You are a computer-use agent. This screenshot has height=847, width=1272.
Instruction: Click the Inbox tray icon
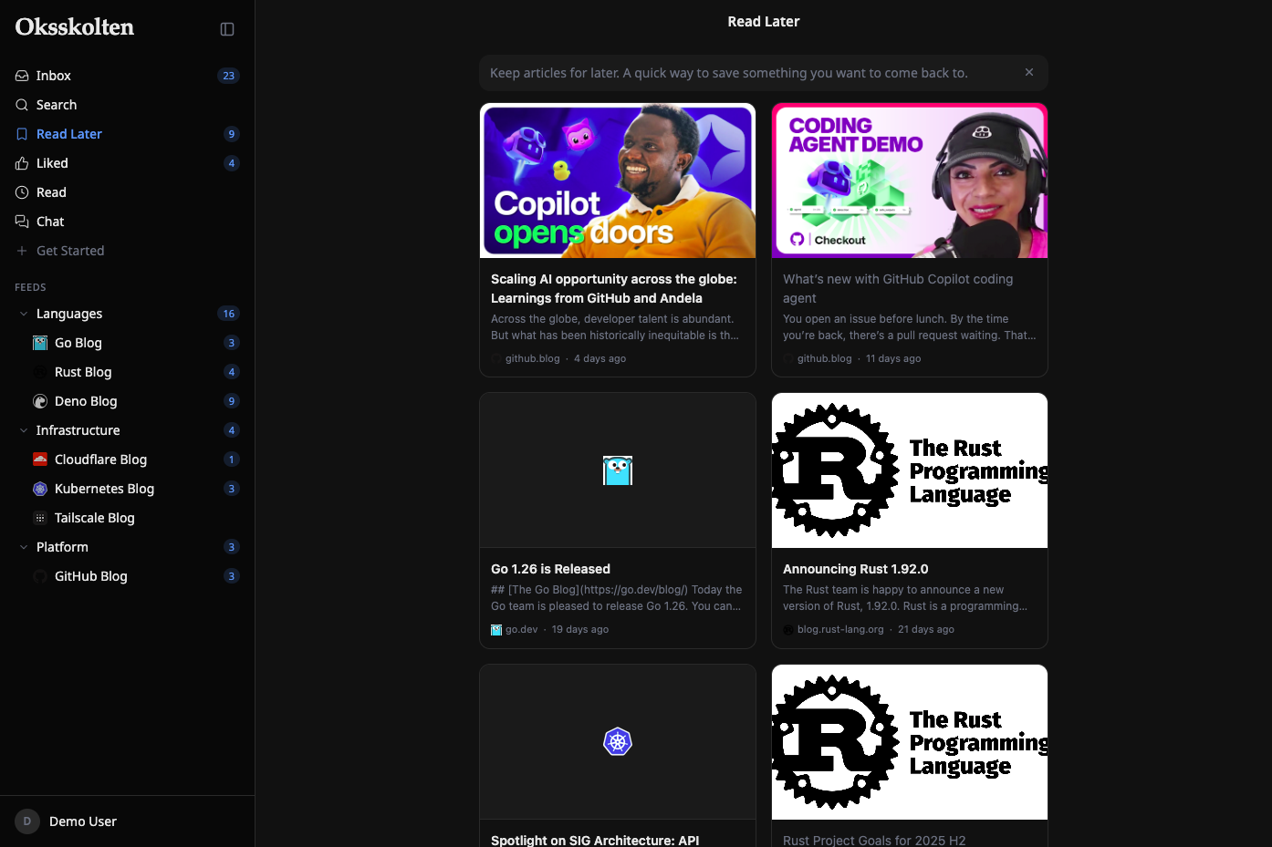22,76
